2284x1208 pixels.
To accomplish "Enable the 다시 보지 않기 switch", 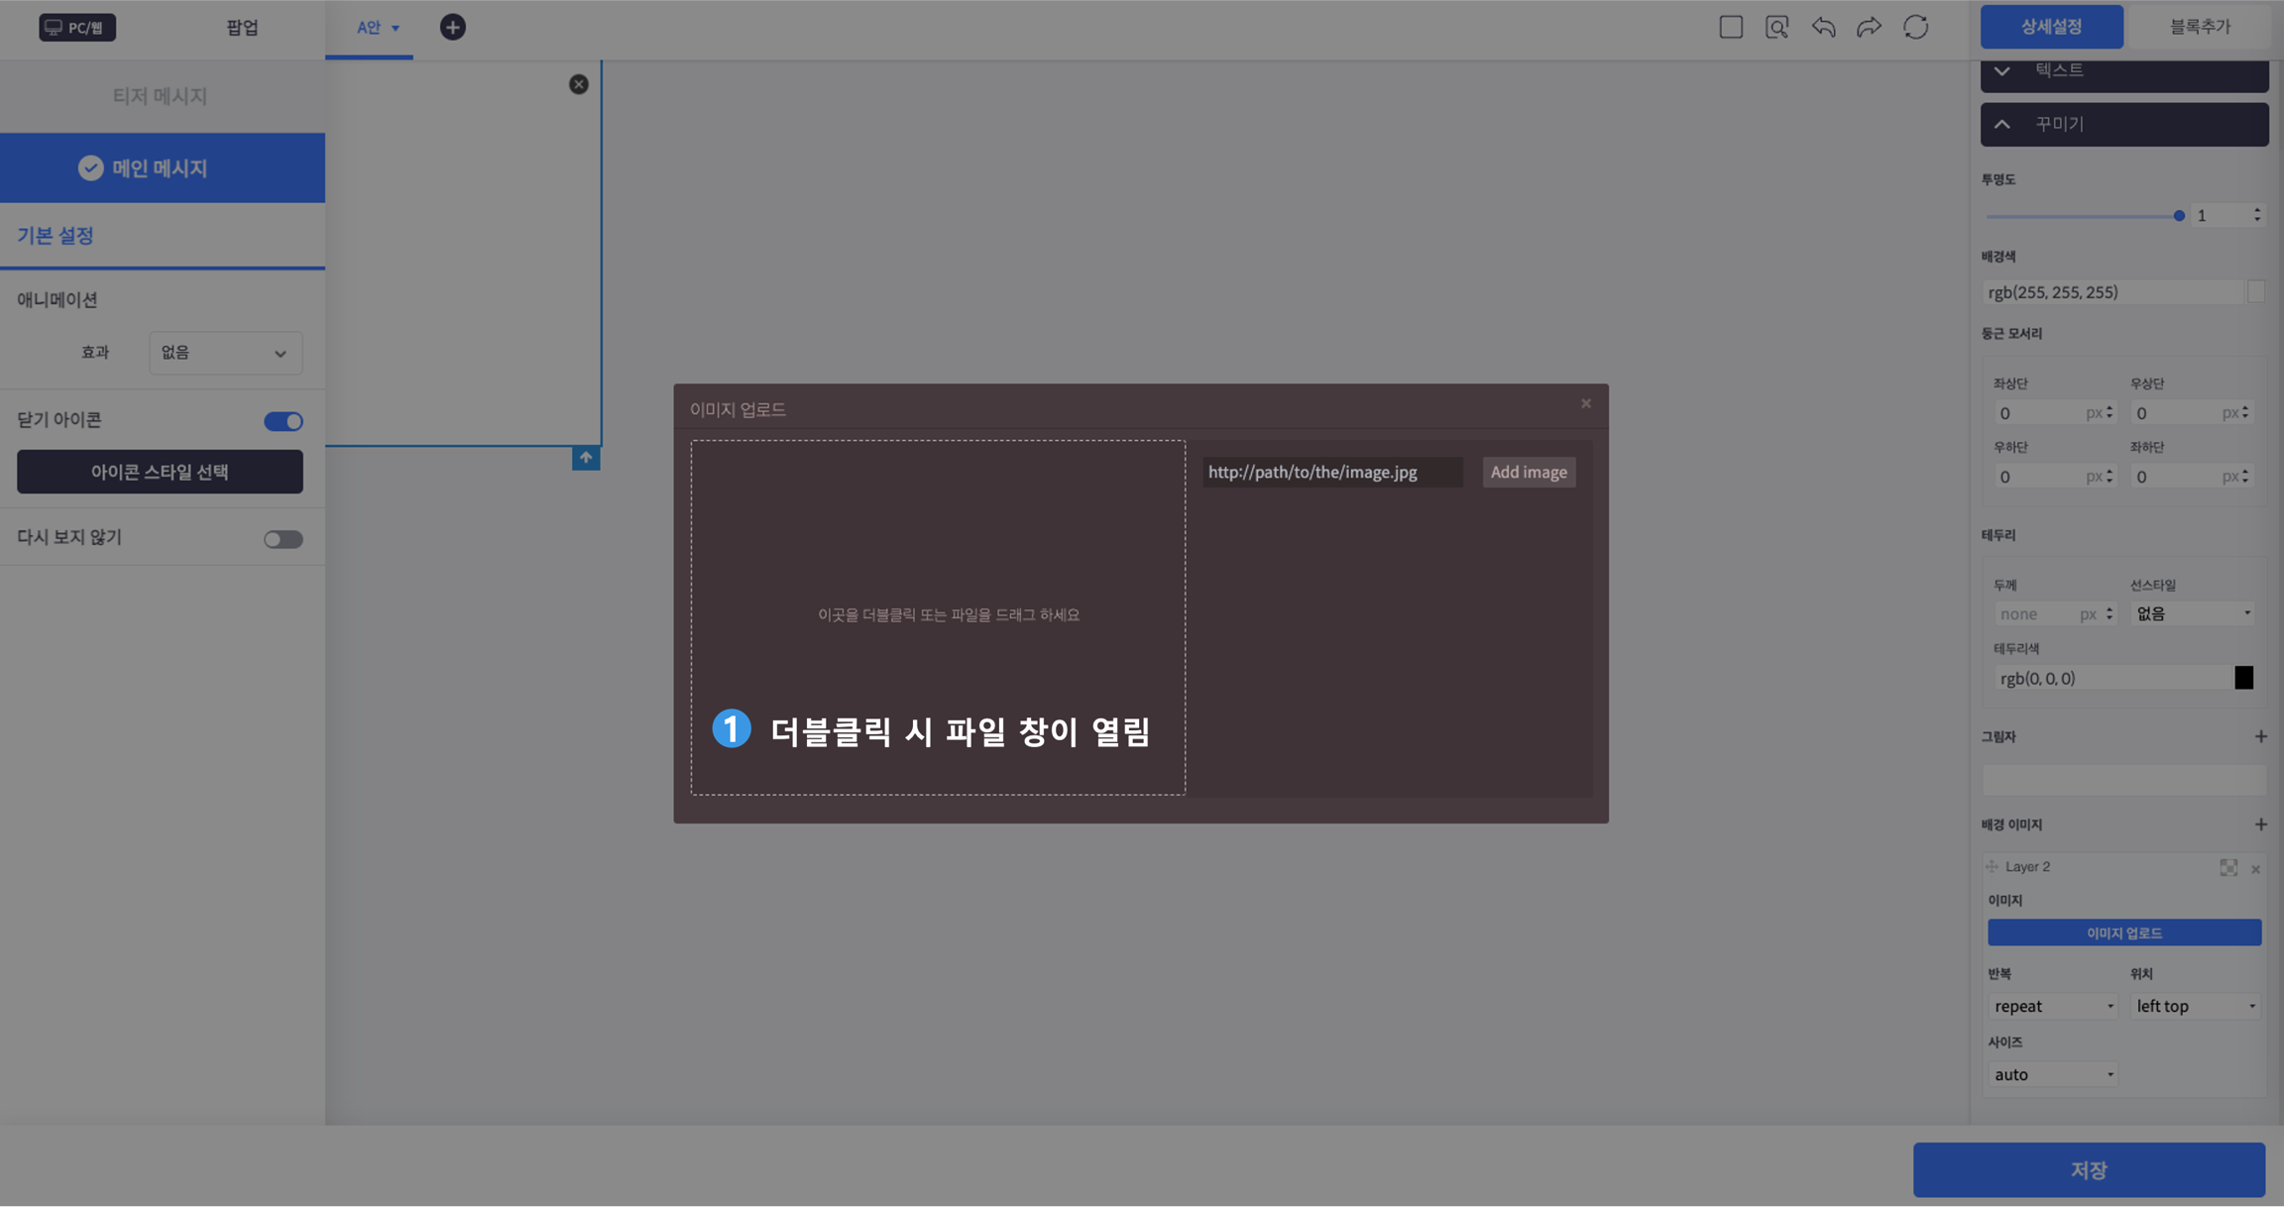I will point(283,539).
